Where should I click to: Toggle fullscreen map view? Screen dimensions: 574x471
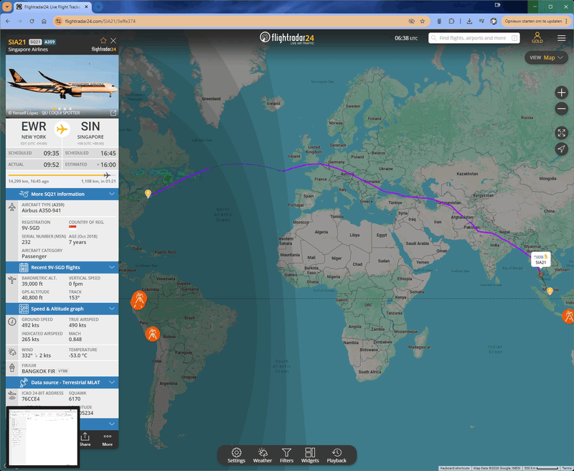click(561, 133)
